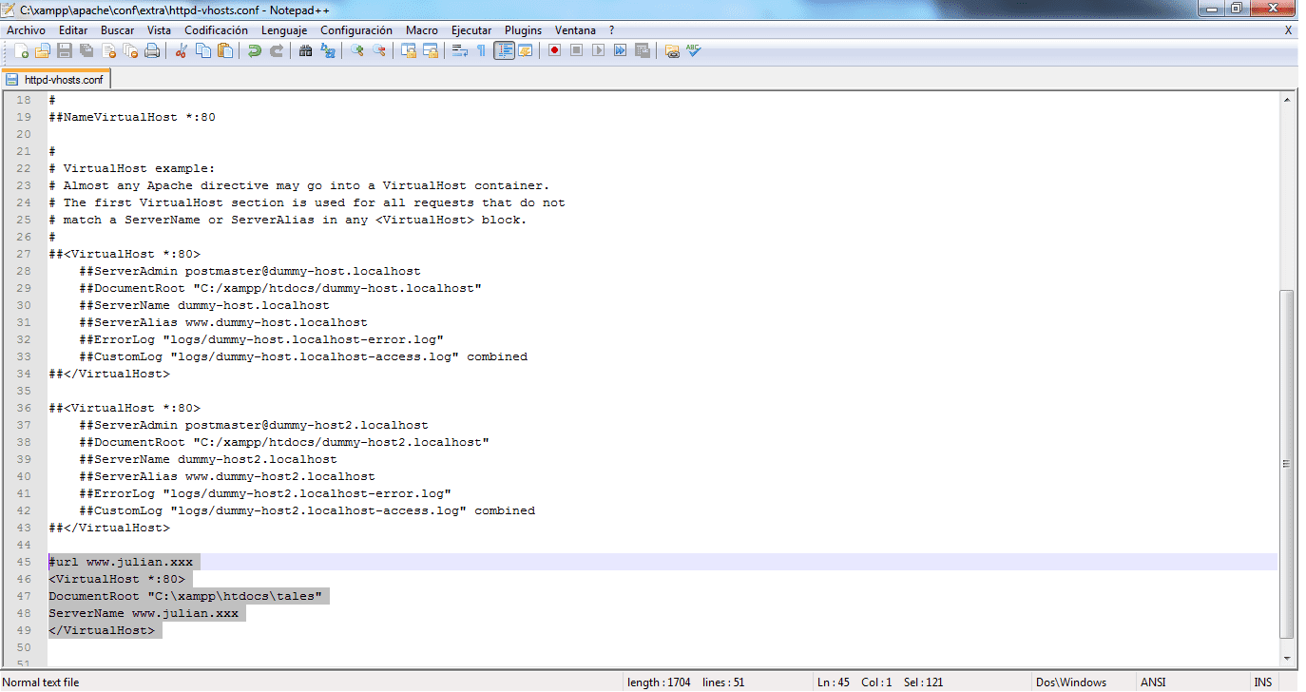Toggle show all characters (pilcrow) button
1306x692 pixels.
coord(481,50)
